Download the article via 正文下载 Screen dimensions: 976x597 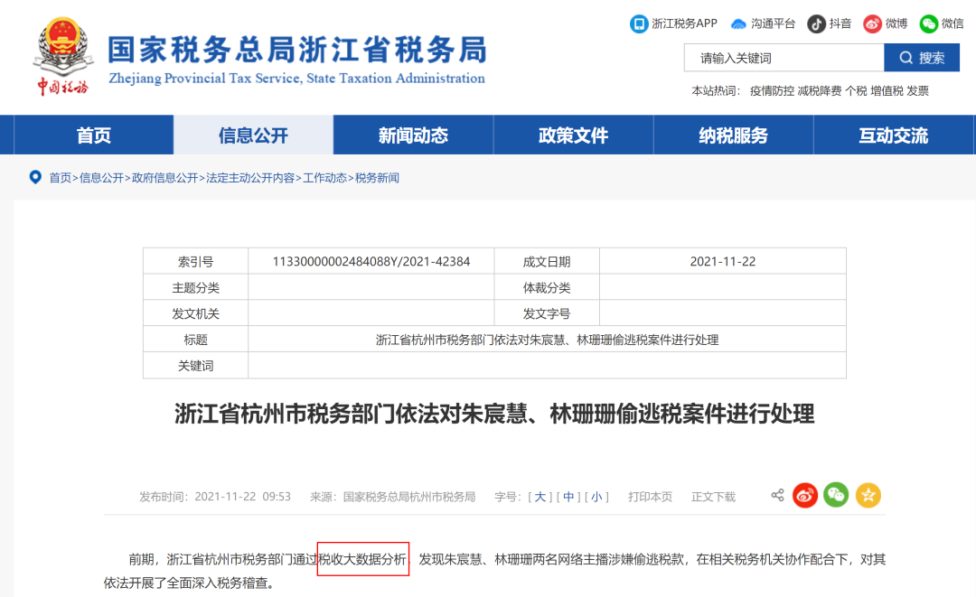712,496
